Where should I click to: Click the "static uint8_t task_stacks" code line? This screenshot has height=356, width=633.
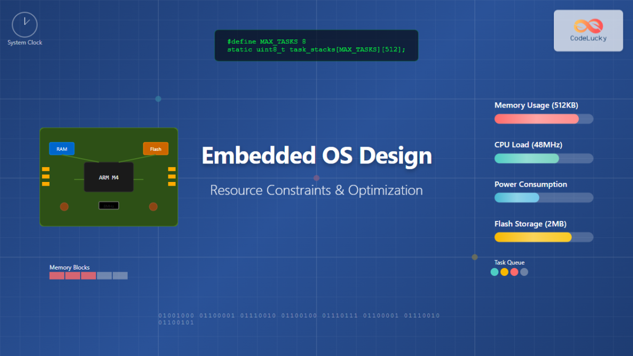(316, 49)
